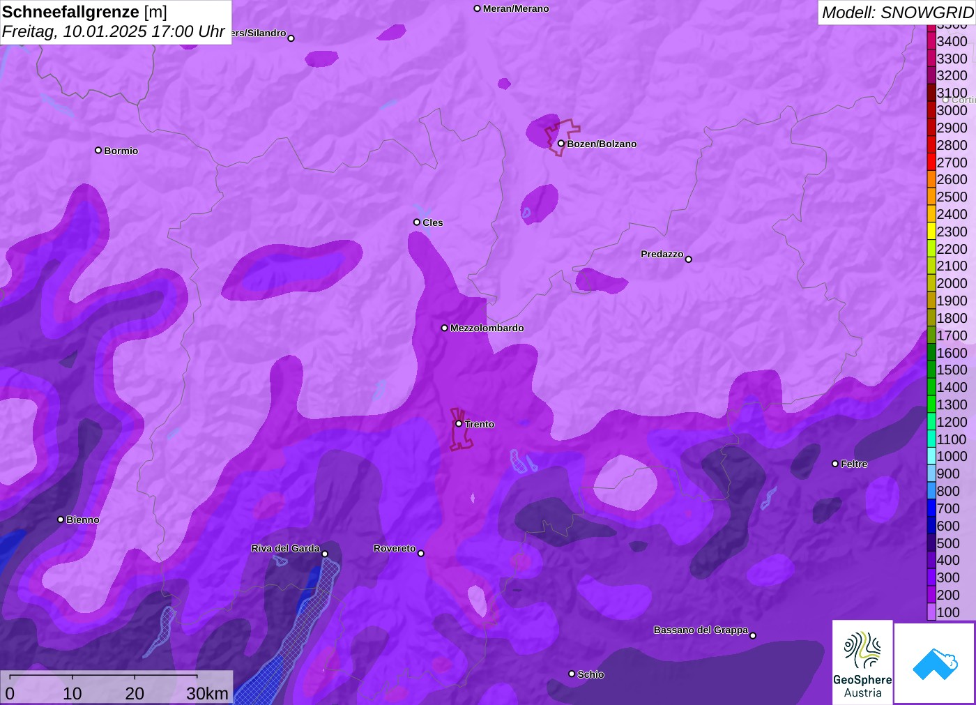976x705 pixels.
Task: Click the Rovereto city marker dot
Action: tap(420, 554)
